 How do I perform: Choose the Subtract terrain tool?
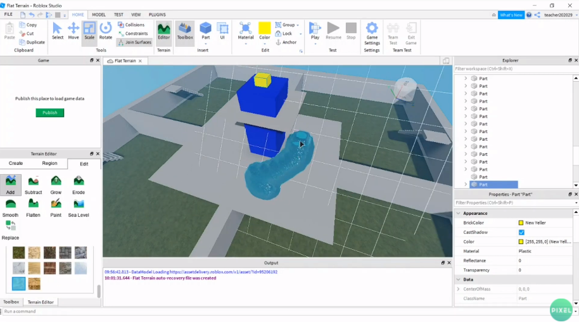coord(33,185)
